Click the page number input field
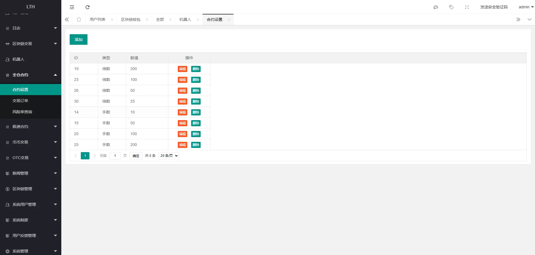This screenshot has width=535, height=255. pyautogui.click(x=115, y=156)
